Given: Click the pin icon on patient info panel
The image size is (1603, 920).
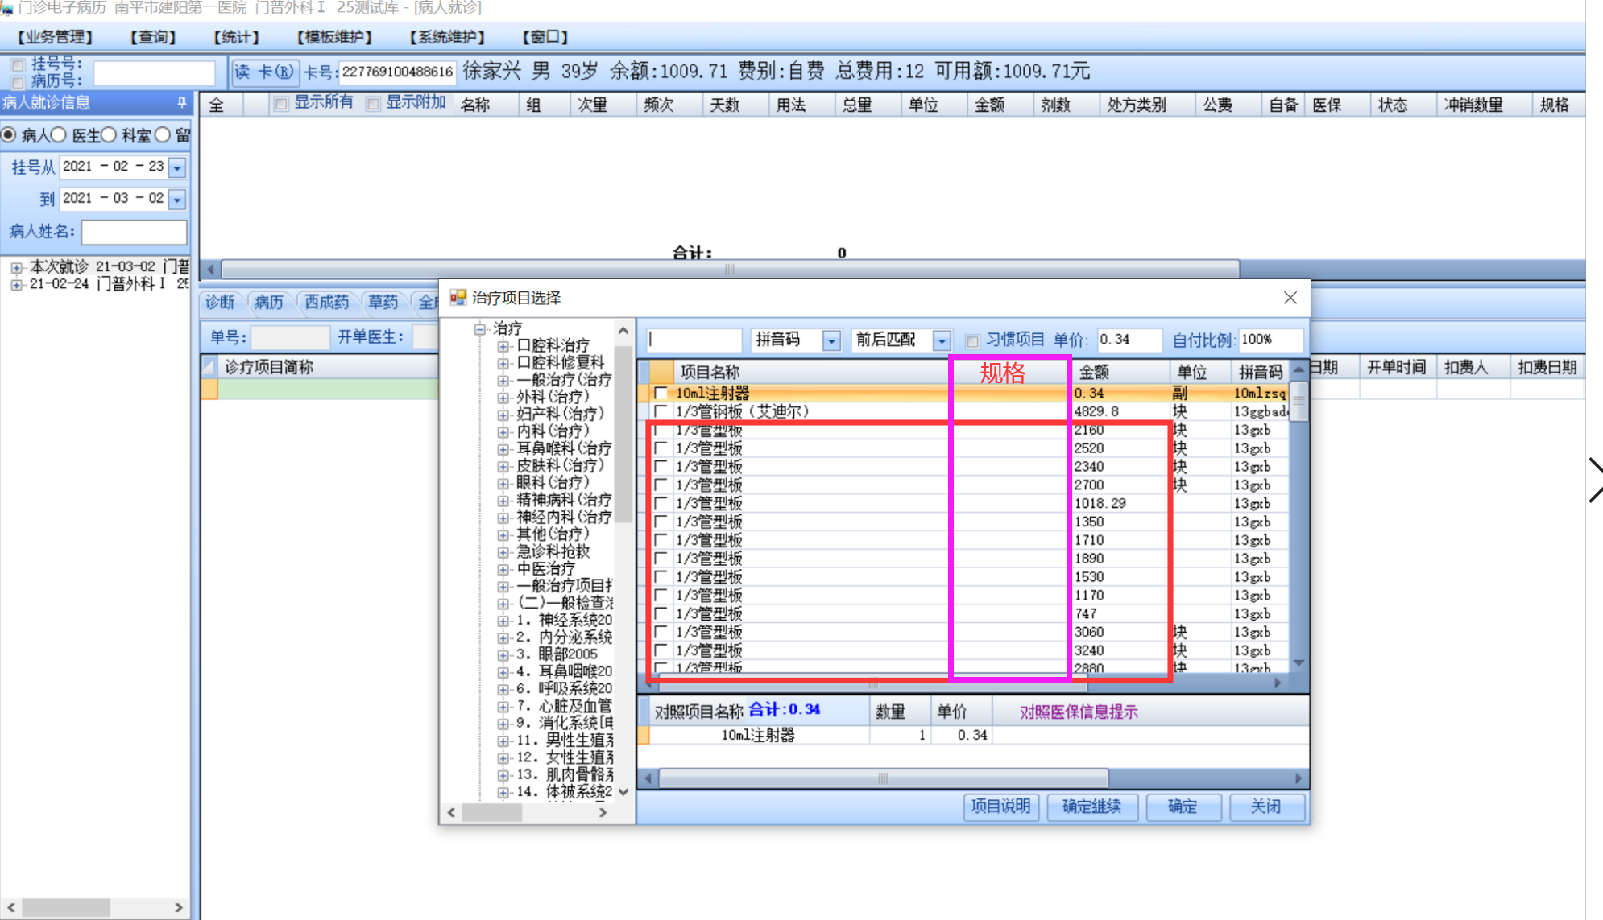Looking at the screenshot, I should pos(181,102).
